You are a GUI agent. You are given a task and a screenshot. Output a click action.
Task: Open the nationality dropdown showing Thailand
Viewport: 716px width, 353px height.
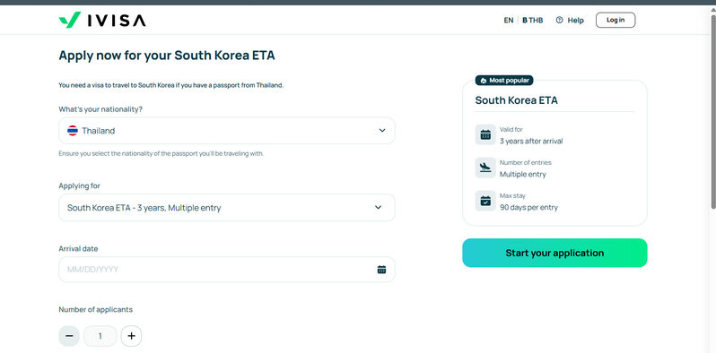pos(227,131)
